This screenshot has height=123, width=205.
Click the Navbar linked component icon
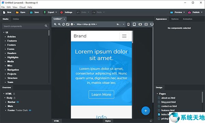pyautogui.click(x=18, y=102)
